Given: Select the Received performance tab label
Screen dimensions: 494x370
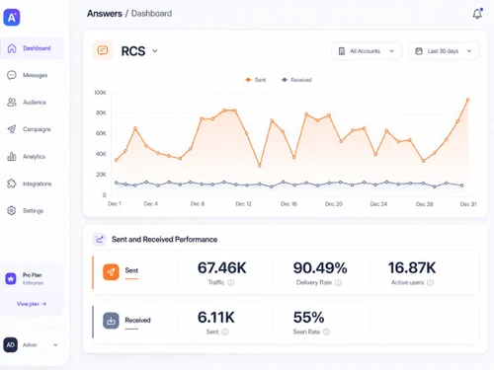Looking at the screenshot, I should click(x=137, y=320).
